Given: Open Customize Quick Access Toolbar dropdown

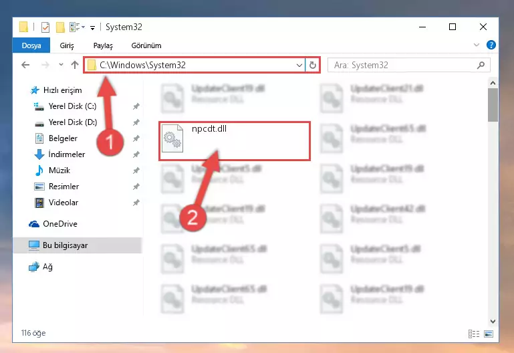Looking at the screenshot, I should pyautogui.click(x=93, y=28).
